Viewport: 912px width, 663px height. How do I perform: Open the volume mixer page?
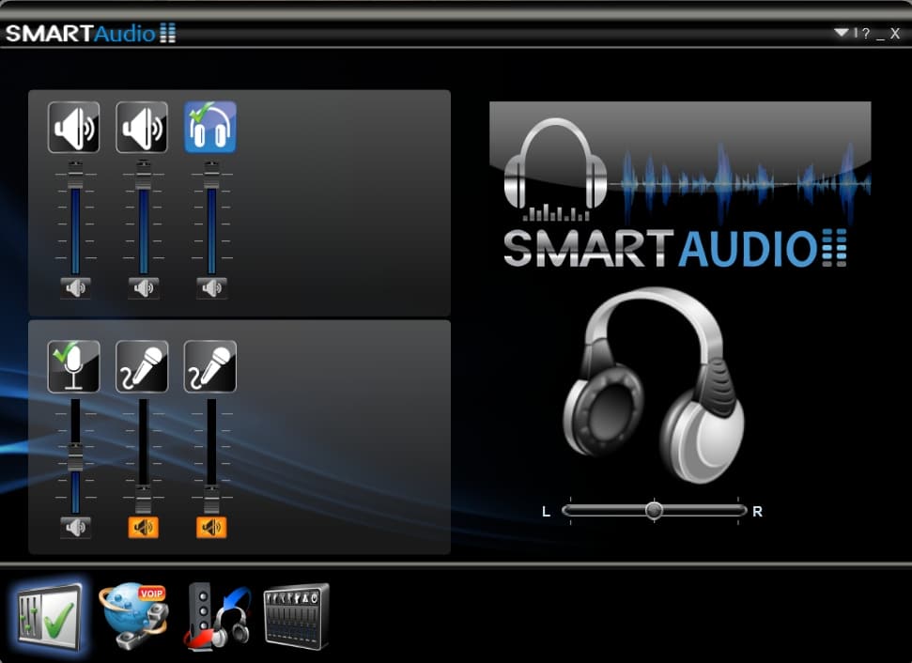tap(49, 618)
